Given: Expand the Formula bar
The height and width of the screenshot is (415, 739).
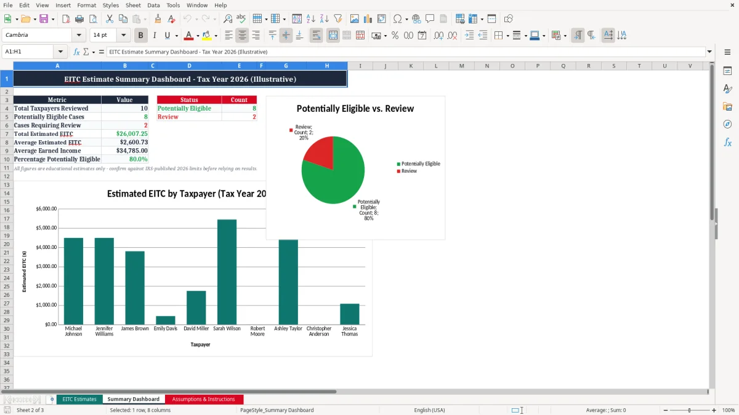Looking at the screenshot, I should [x=709, y=52].
